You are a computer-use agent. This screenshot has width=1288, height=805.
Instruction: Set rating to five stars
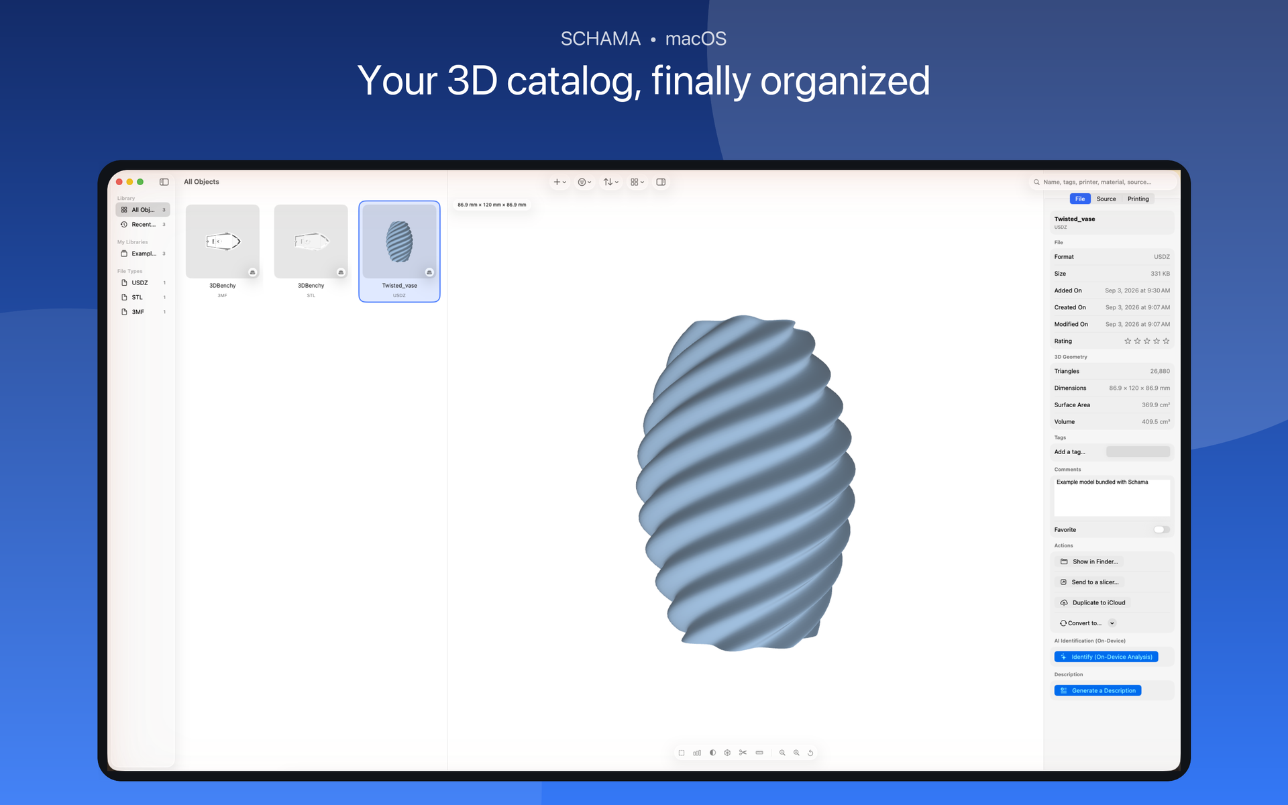(1166, 341)
